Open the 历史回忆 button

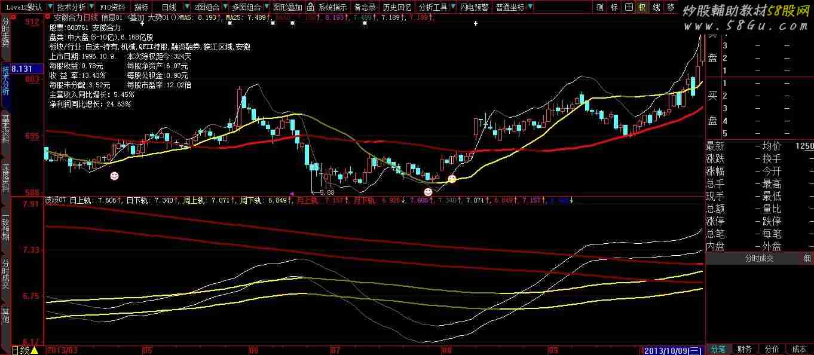click(x=397, y=7)
